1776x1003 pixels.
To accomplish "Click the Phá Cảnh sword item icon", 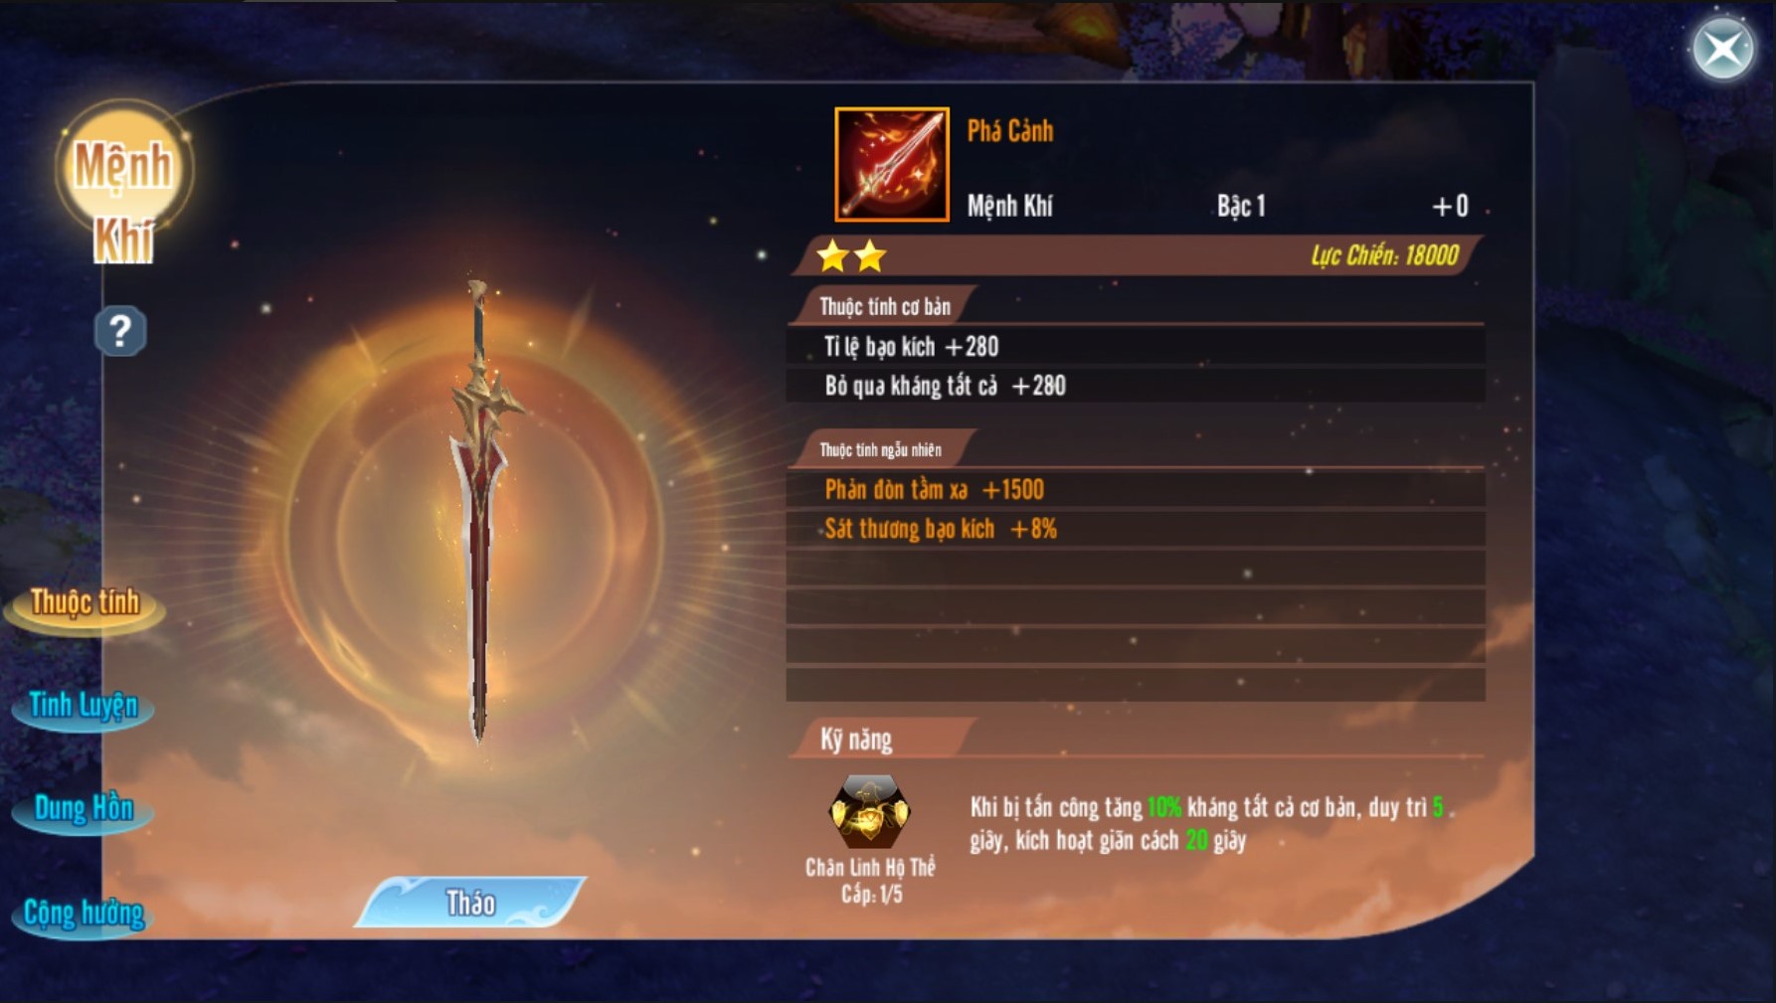I will pos(892,164).
